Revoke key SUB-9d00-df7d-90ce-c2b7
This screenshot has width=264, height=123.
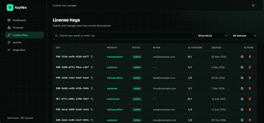click(x=242, y=67)
